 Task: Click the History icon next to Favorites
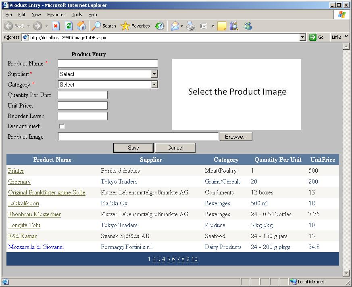(x=159, y=25)
